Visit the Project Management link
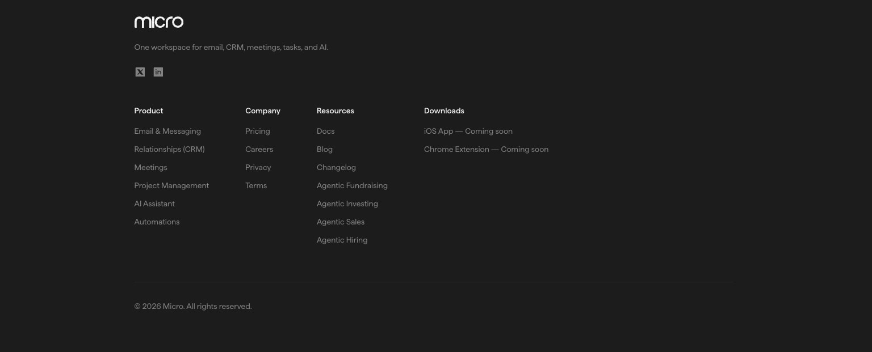 [171, 185]
